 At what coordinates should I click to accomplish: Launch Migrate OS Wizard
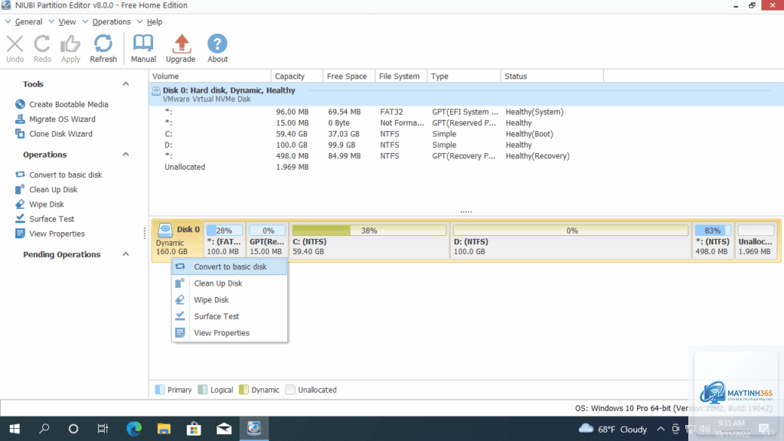click(x=62, y=119)
